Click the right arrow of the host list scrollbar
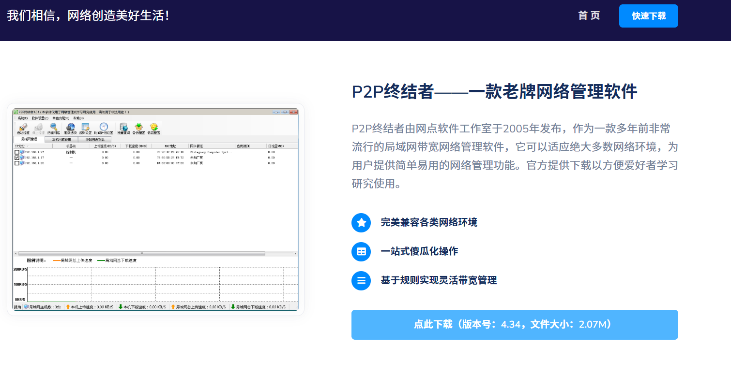This screenshot has width=731, height=375. coord(295,253)
